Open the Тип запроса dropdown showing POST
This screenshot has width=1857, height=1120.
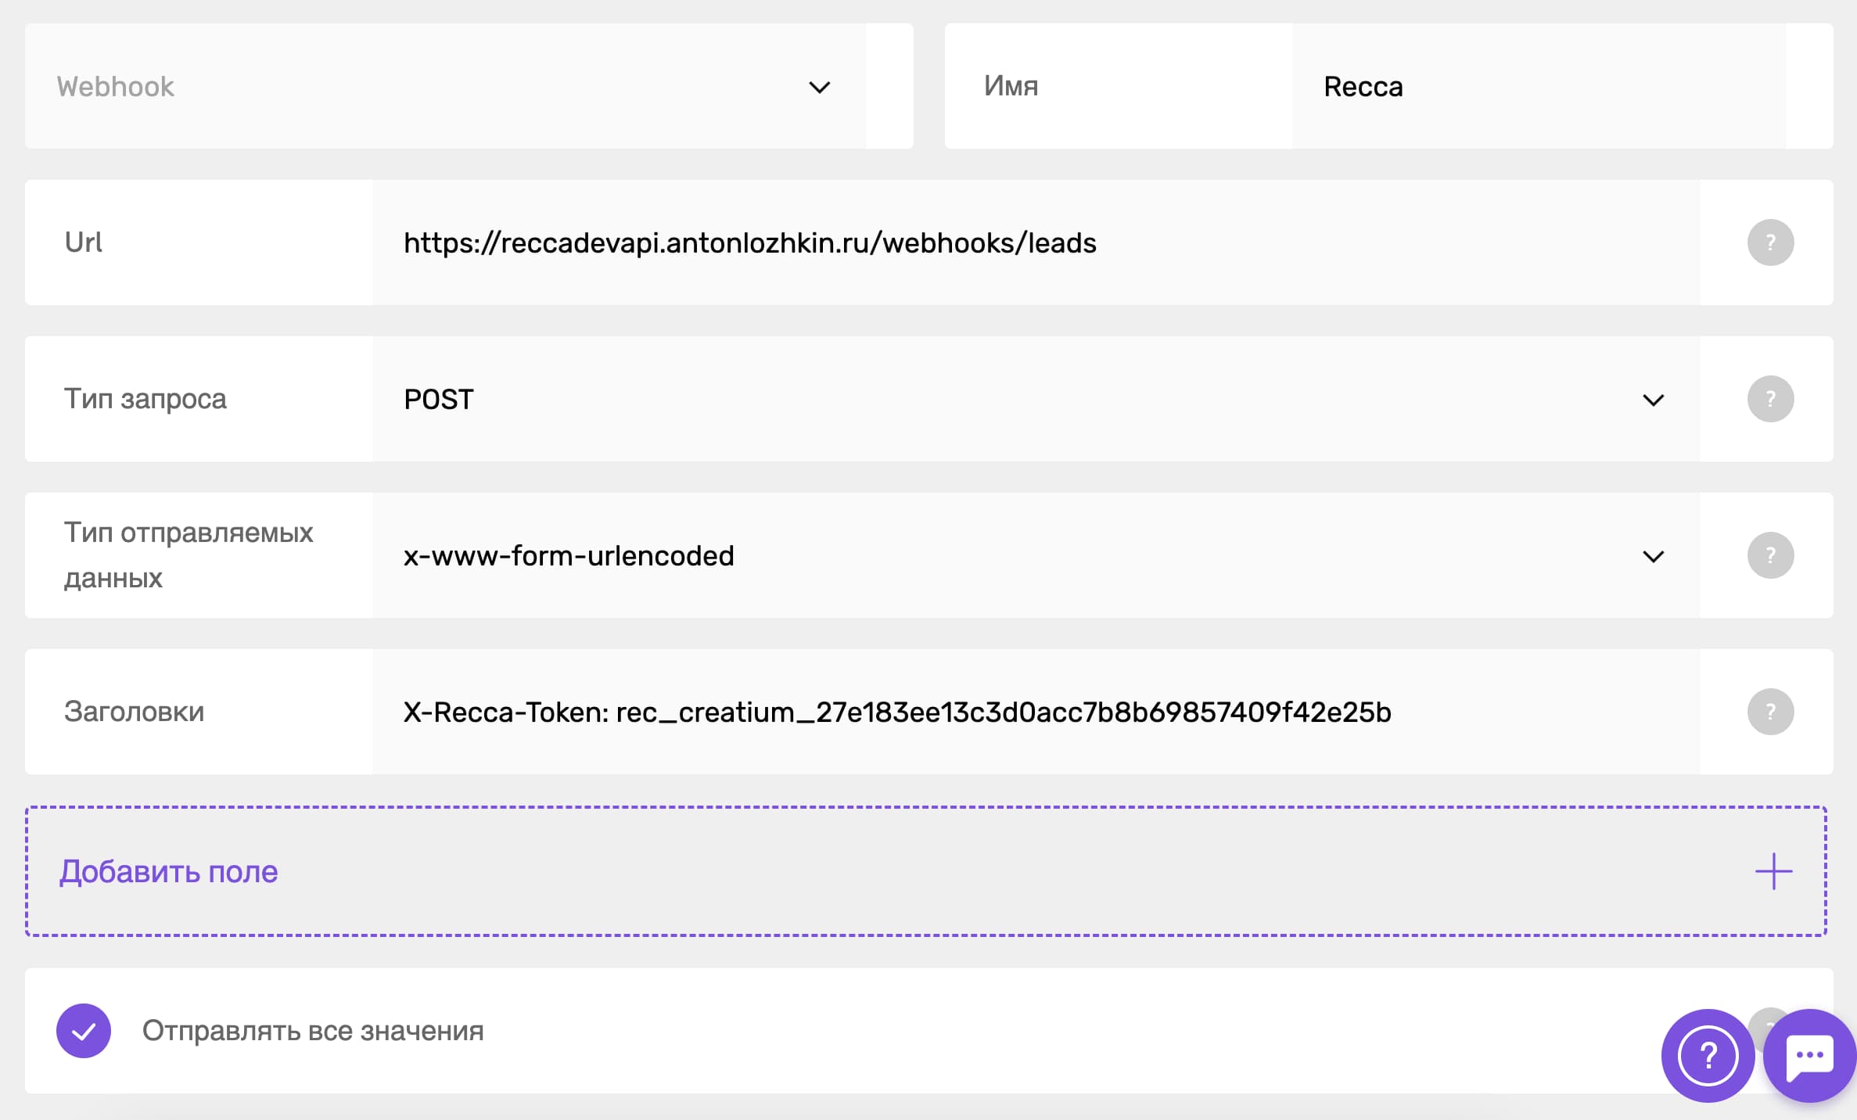[1653, 399]
